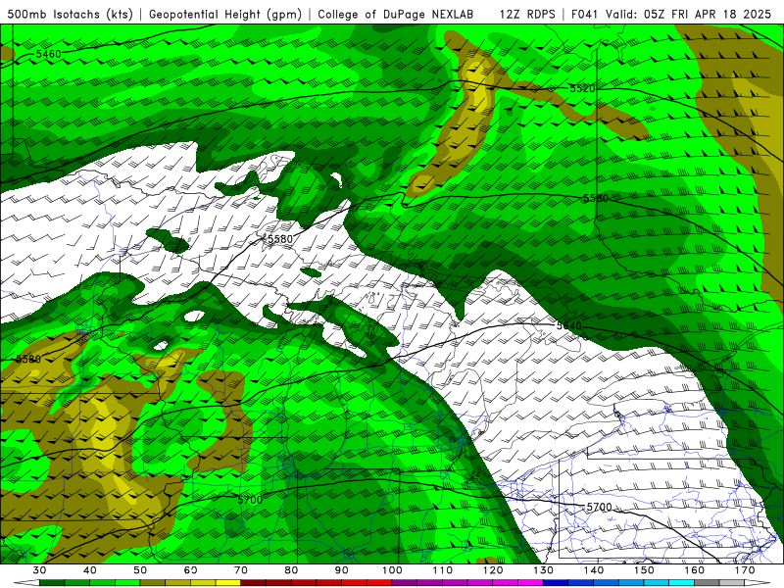Viewport: 784px width, 588px height.
Task: Click the 90 tick label on the color scale
Action: tap(342, 570)
